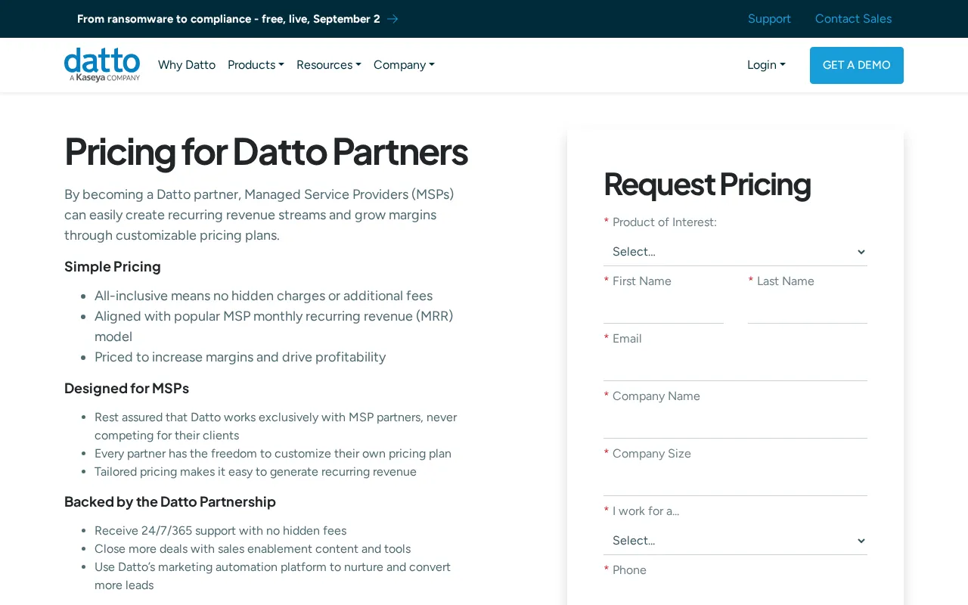Open the I work for a... select
This screenshot has height=605, width=968.
(x=735, y=541)
